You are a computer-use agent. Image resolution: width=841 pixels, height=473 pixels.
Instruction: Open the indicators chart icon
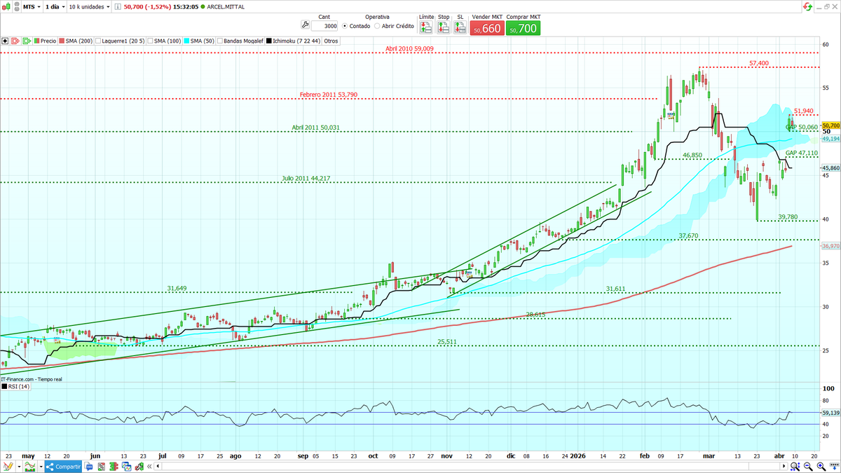(x=30, y=466)
